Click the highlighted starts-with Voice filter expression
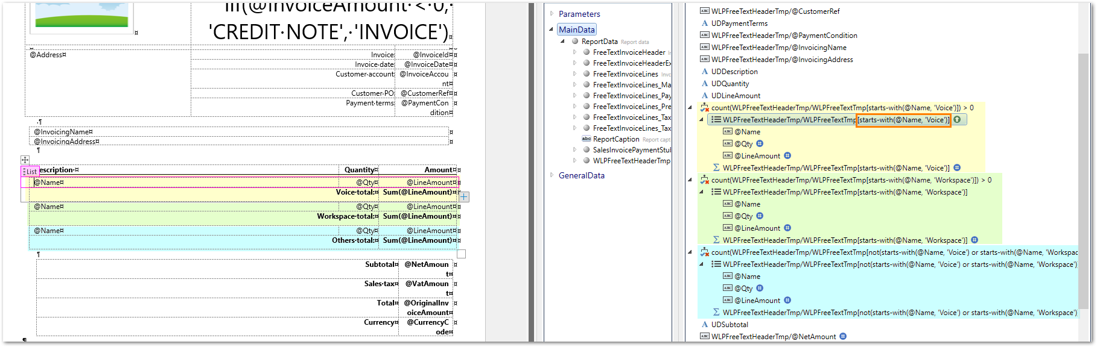Screen dimensions: 1097x347 point(903,119)
